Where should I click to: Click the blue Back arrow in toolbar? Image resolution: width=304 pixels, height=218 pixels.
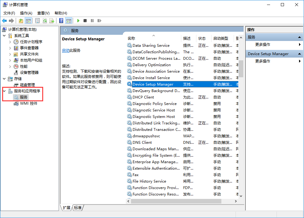click(4, 21)
